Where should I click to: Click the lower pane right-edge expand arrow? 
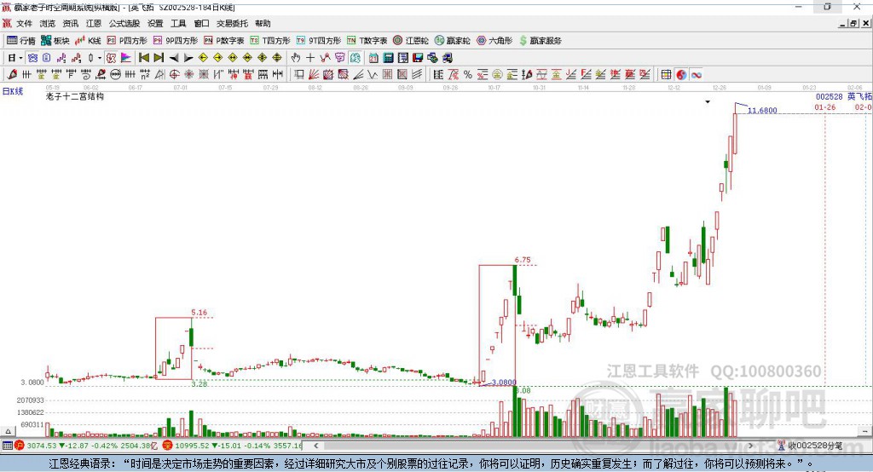point(864,431)
